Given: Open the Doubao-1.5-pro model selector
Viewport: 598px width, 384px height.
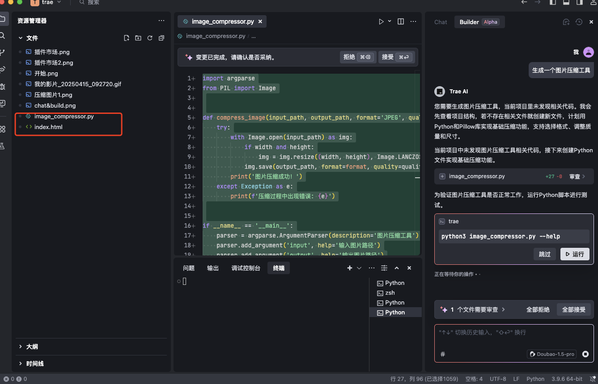Looking at the screenshot, I should coord(552,354).
